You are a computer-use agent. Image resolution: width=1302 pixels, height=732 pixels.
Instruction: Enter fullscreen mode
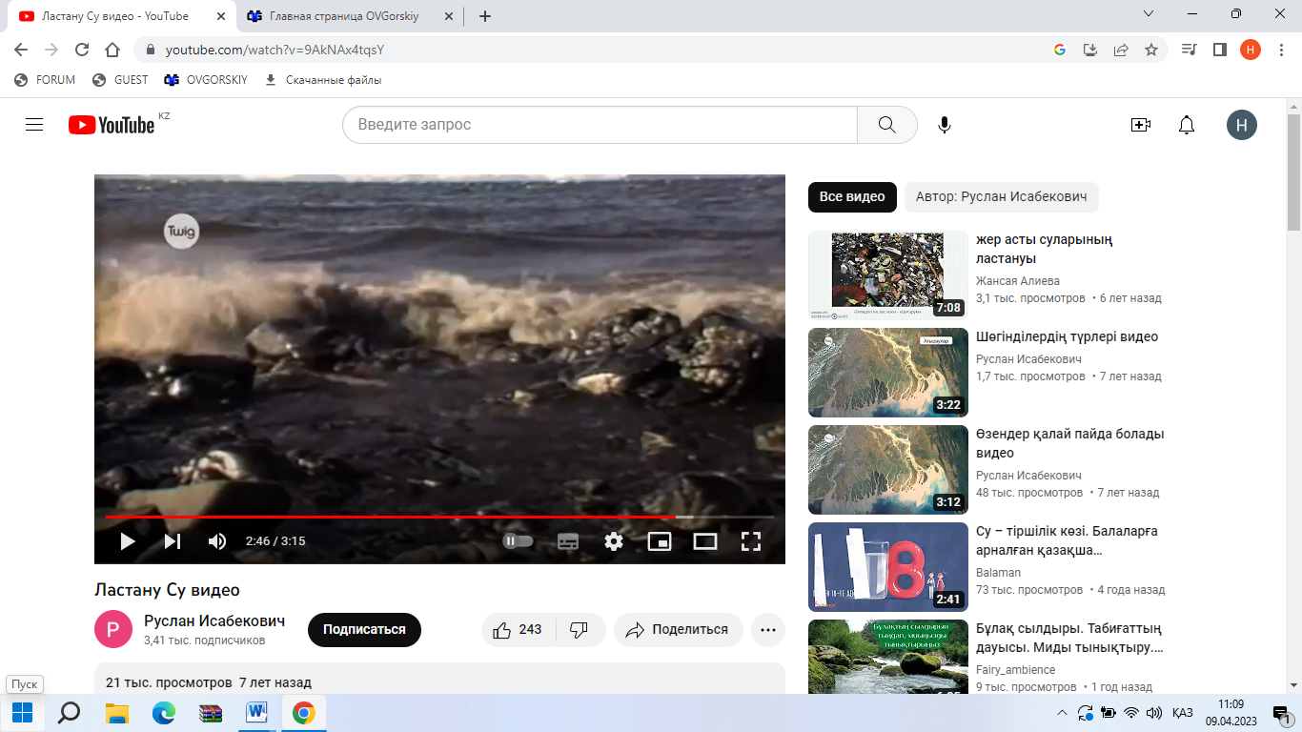point(751,541)
